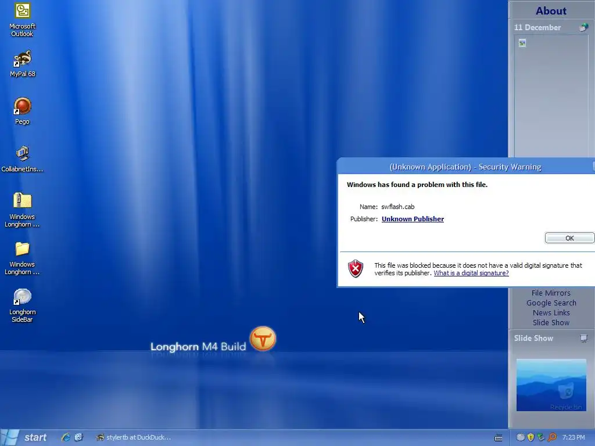Launch Outlook Express from quick launch
The image size is (595, 446).
(78, 437)
